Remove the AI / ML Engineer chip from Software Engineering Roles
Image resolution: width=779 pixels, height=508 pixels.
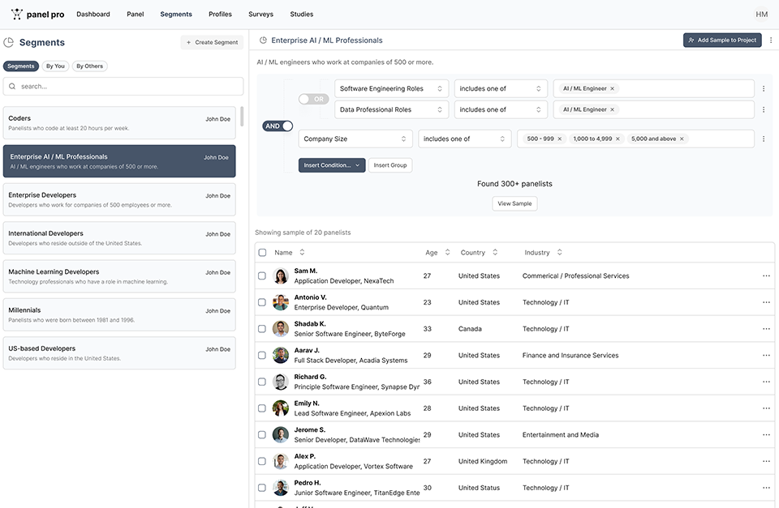click(x=612, y=88)
